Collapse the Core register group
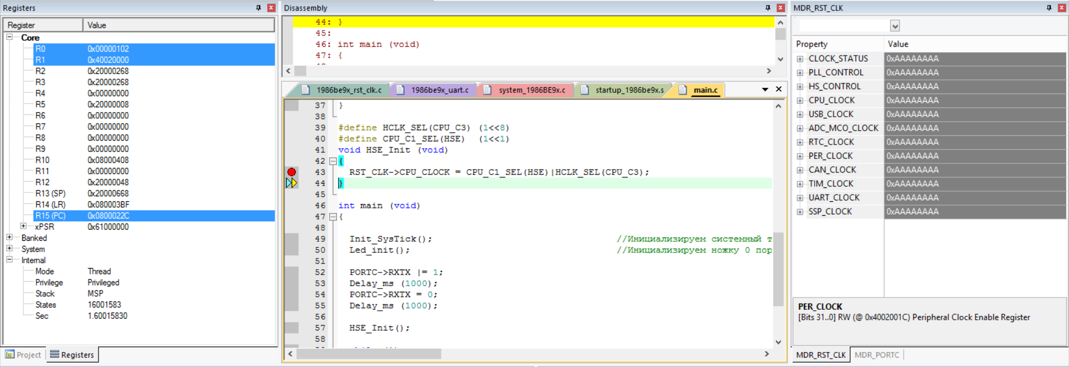1069x367 pixels. (9, 37)
